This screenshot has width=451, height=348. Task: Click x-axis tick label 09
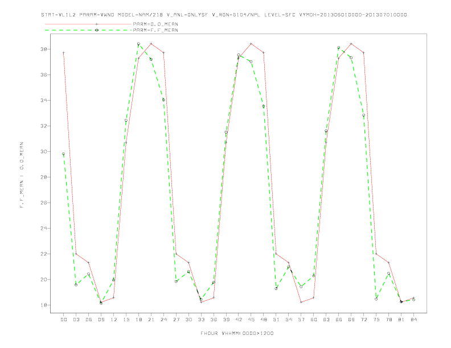tap(101, 320)
